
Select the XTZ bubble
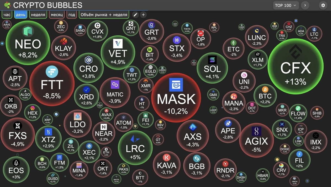[x=48, y=139]
